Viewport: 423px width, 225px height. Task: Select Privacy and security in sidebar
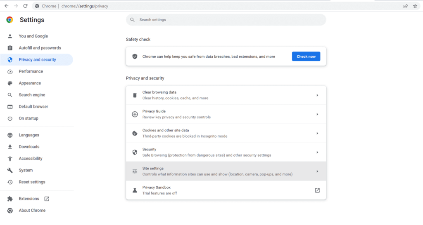coord(36,59)
